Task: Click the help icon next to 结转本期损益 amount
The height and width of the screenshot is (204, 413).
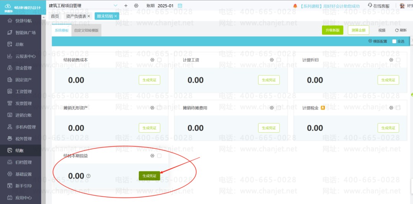Action: coord(88,176)
